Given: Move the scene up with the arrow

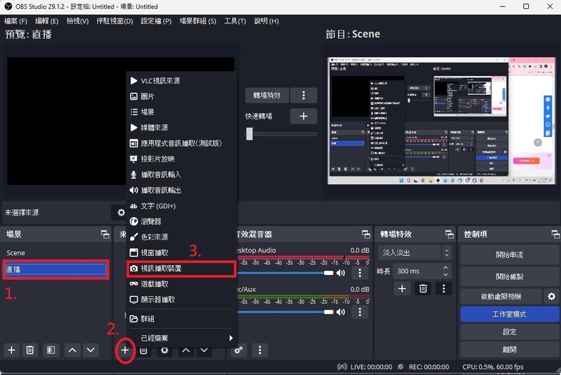Looking at the screenshot, I should point(72,350).
